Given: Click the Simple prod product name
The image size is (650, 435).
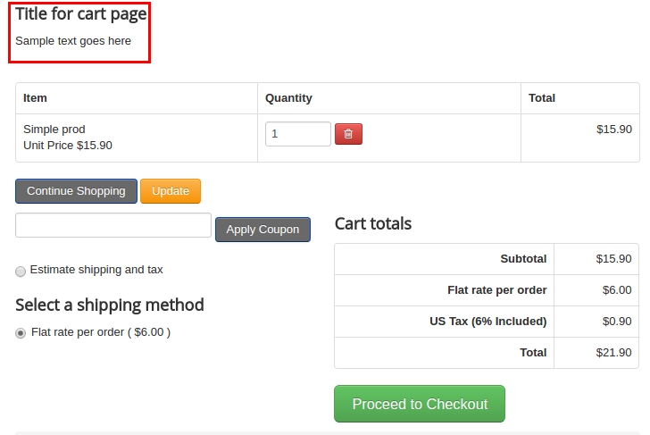Looking at the screenshot, I should click(54, 130).
